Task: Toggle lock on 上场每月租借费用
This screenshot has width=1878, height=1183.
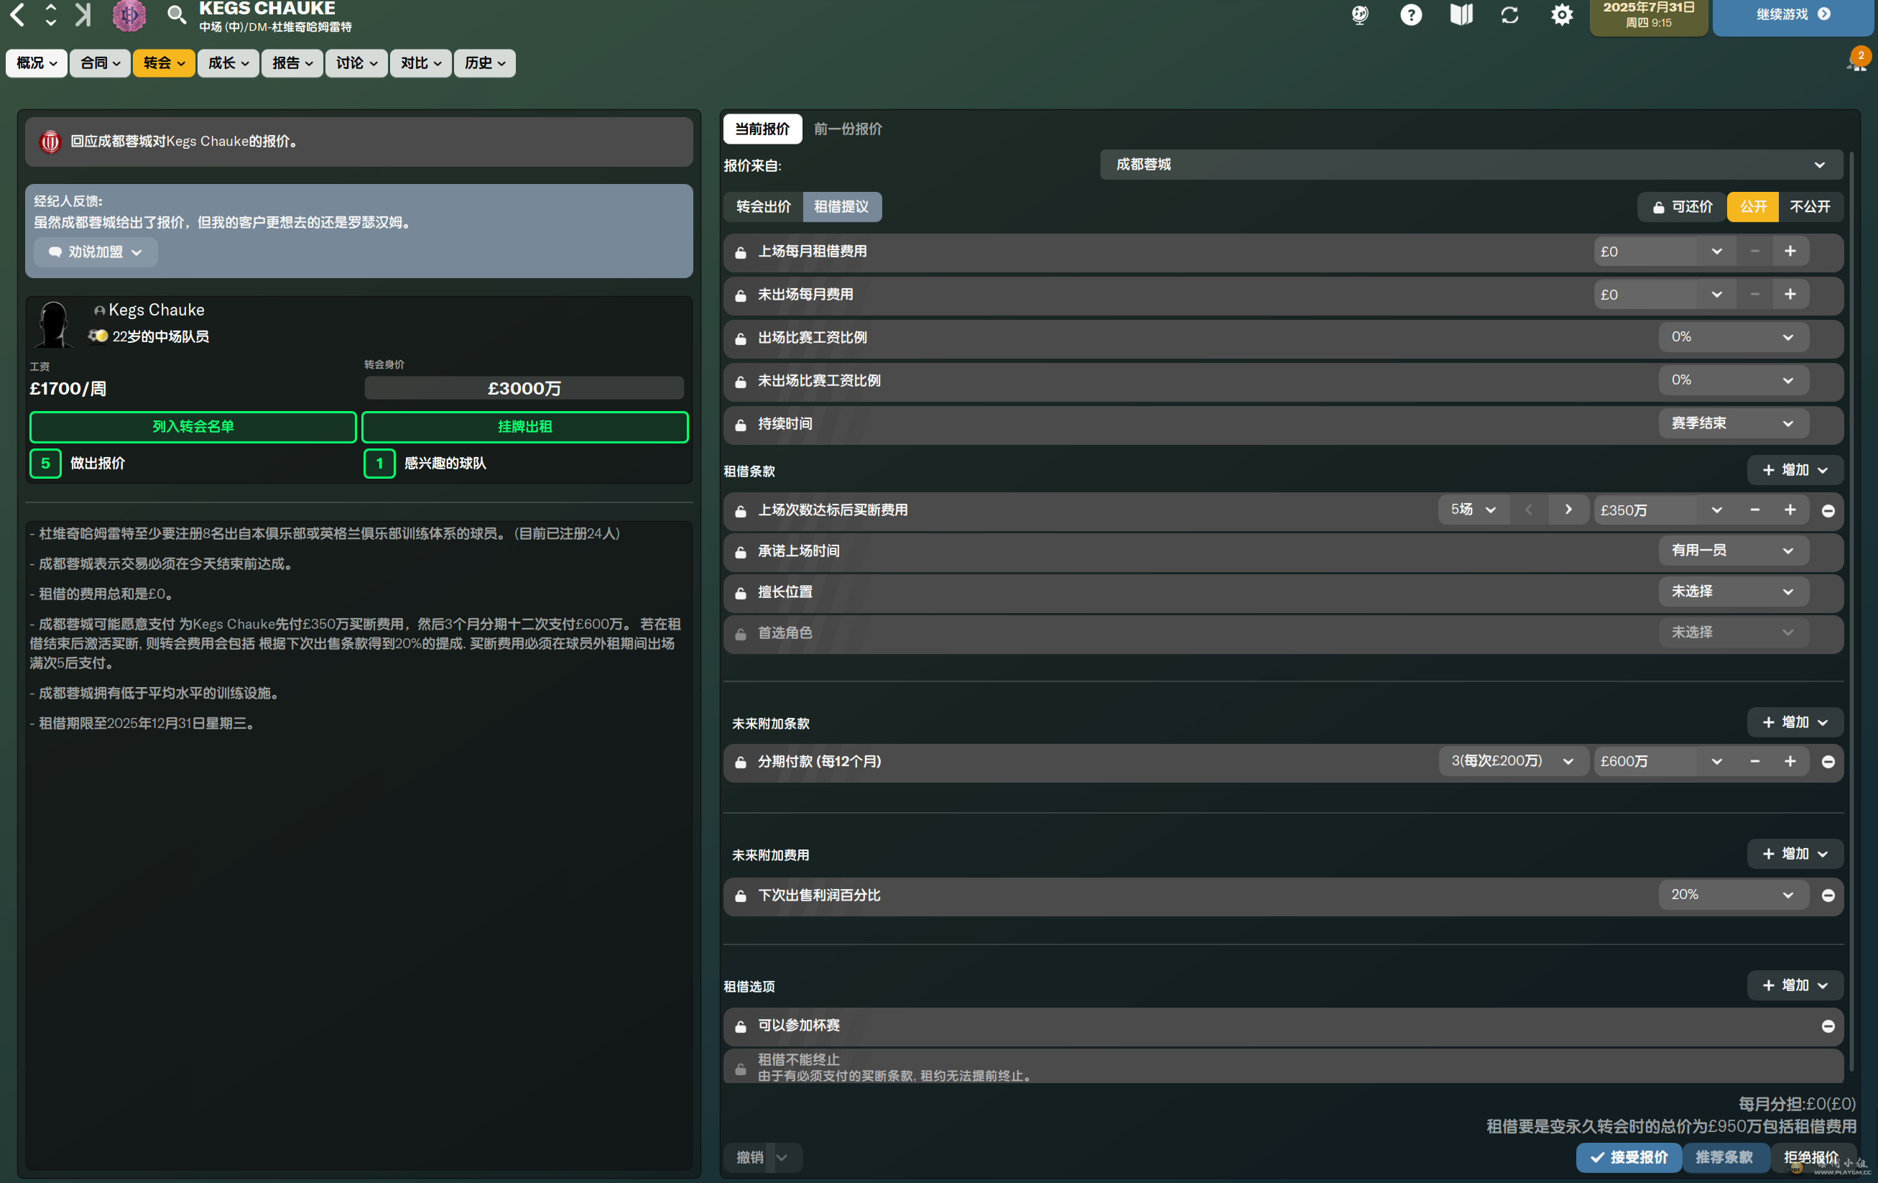Action: pyautogui.click(x=741, y=252)
